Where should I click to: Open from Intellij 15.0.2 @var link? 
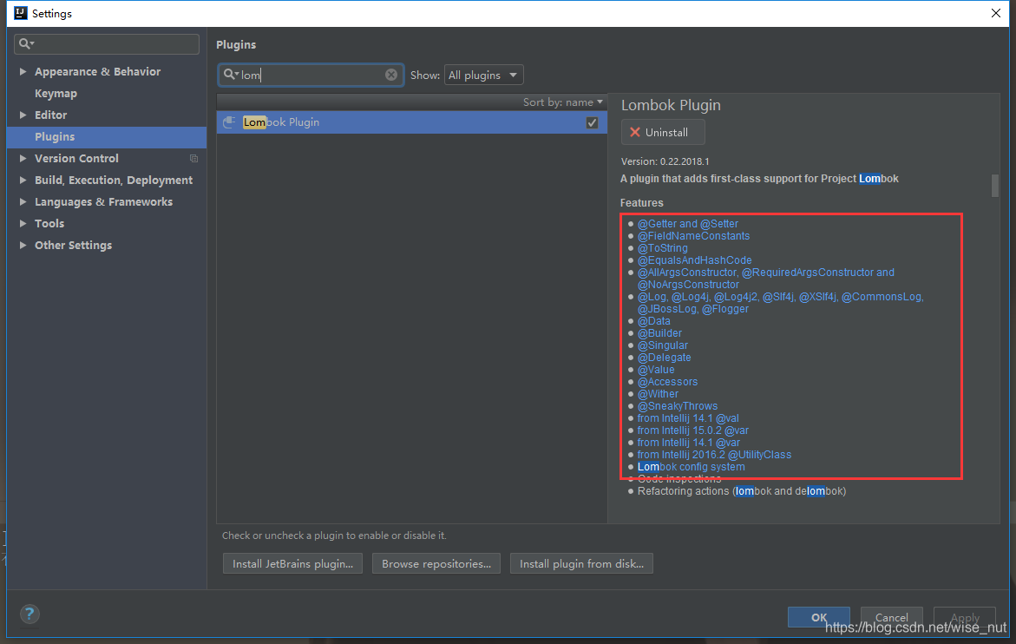692,430
